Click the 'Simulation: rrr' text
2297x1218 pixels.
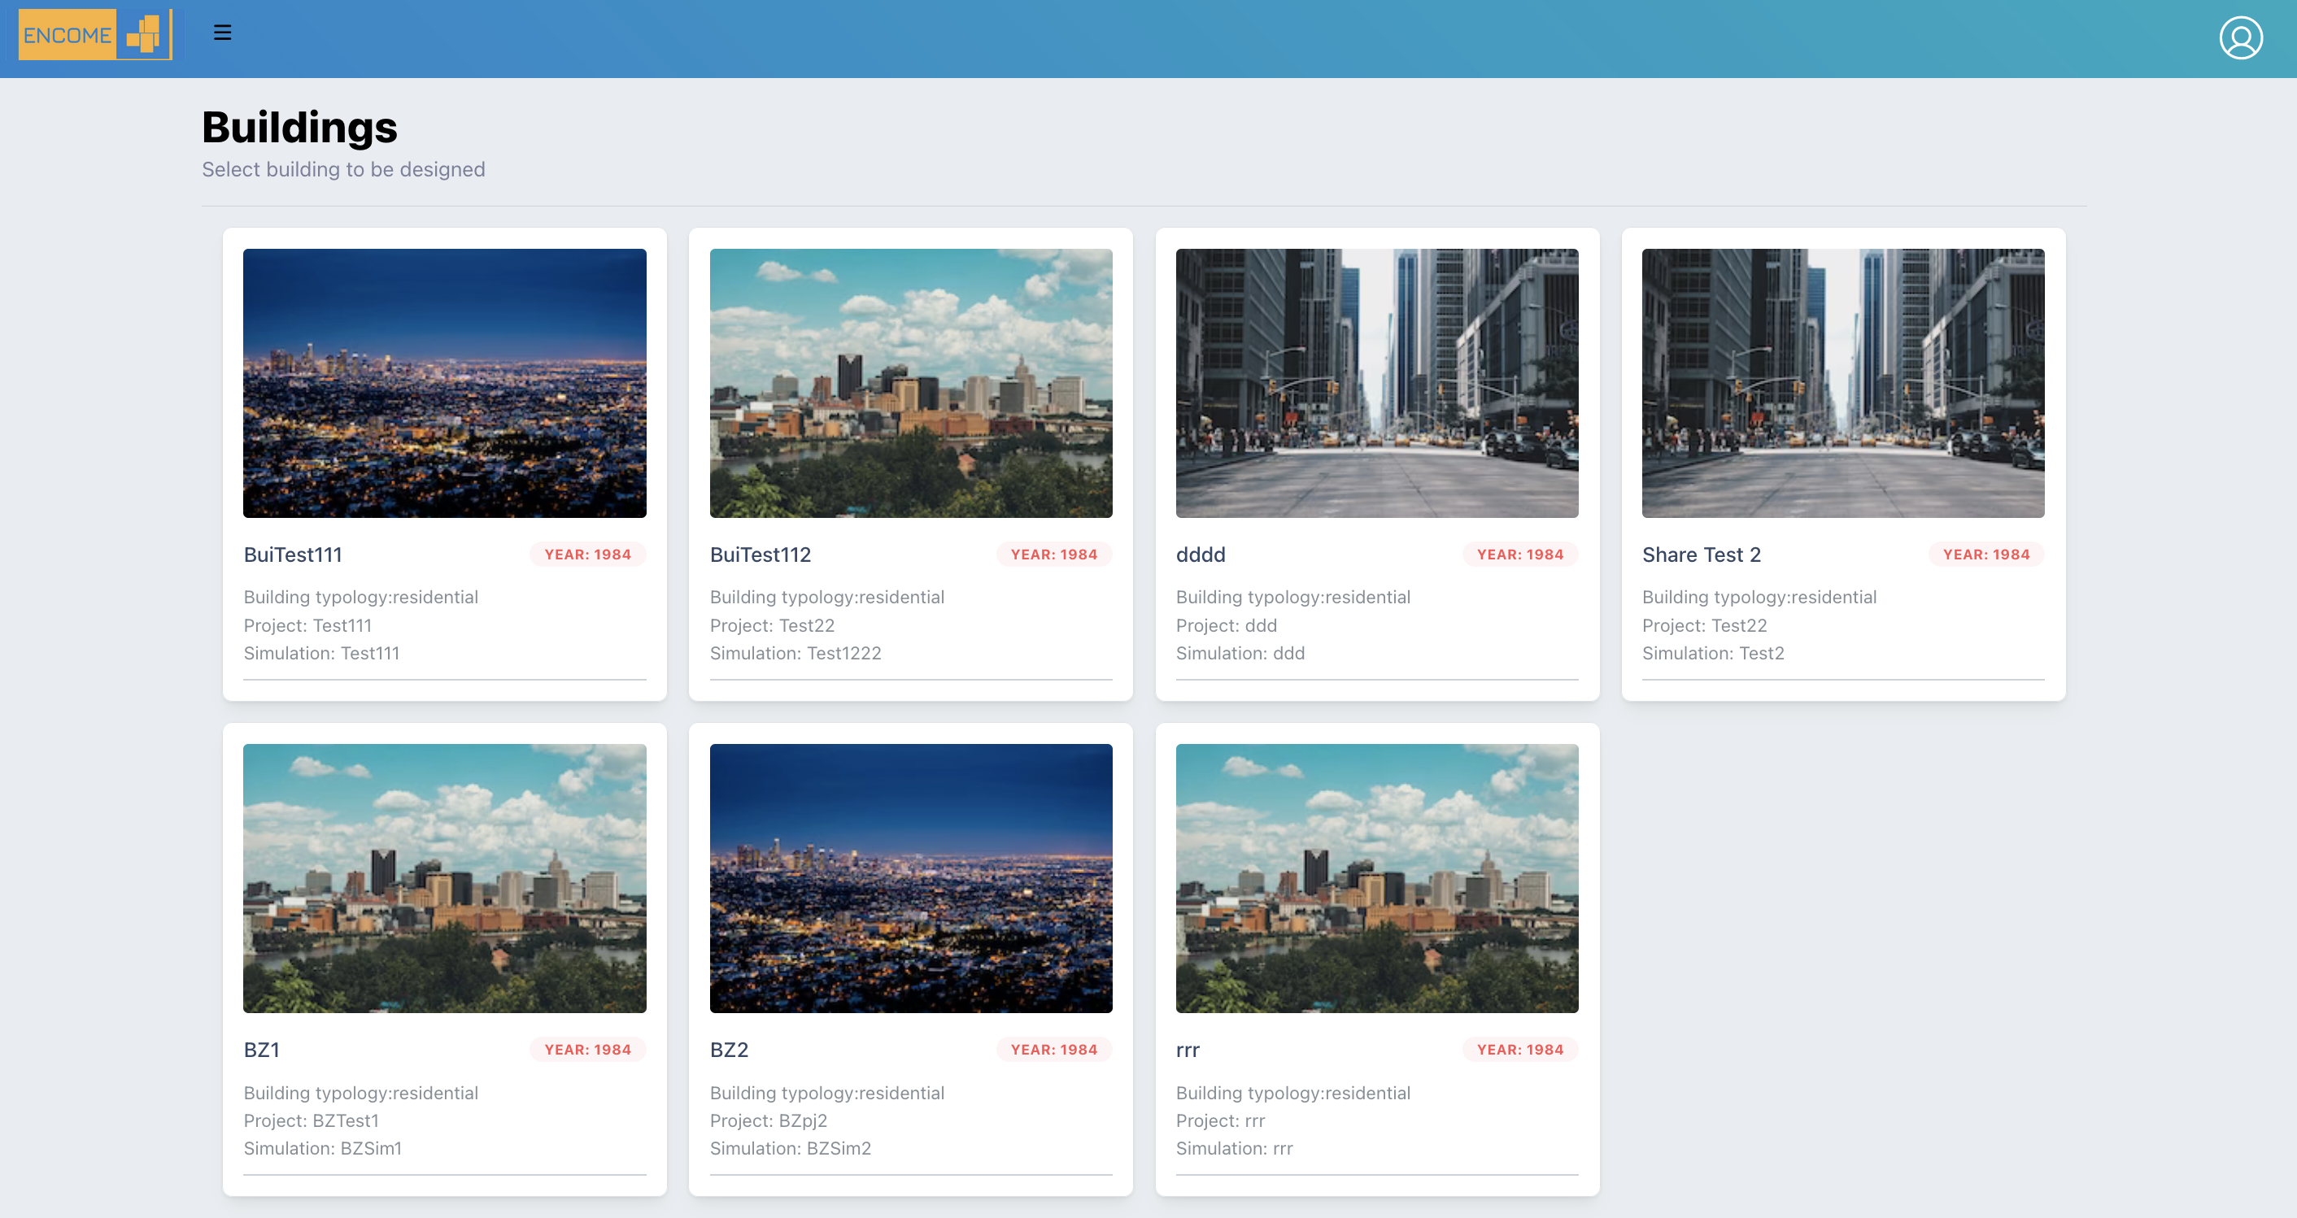[x=1234, y=1147]
